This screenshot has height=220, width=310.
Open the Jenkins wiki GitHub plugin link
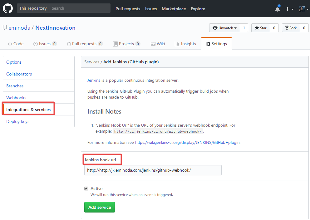click(187, 142)
